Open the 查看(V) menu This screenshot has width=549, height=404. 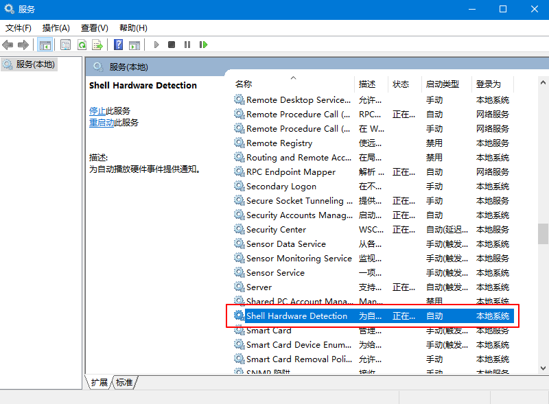[x=94, y=28]
